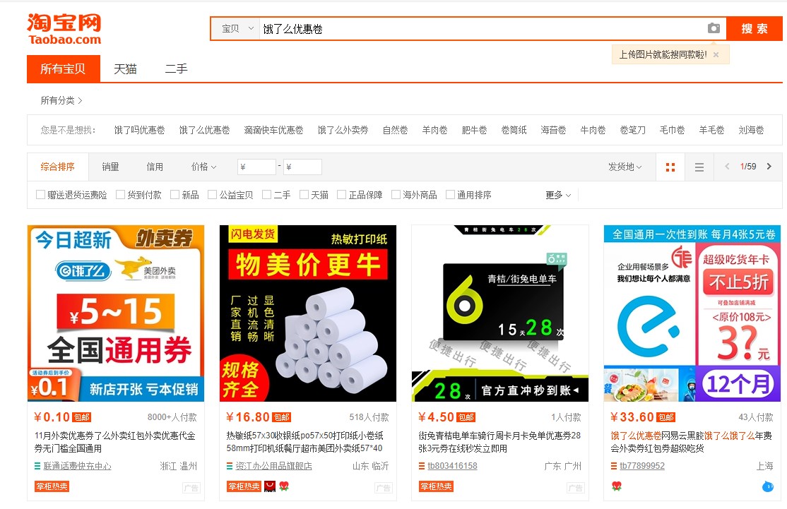The height and width of the screenshot is (509, 787).
Task: Click the minimum price input field
Action: point(256,167)
